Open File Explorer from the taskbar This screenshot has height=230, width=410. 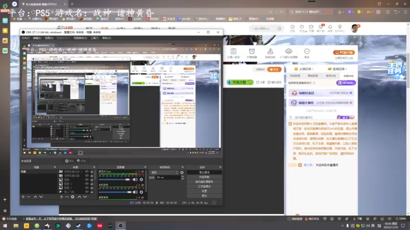(x=16, y=225)
